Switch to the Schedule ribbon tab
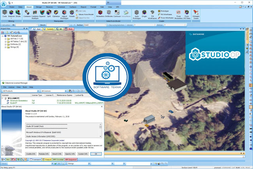Screen dimensions: 253x169 coord(61,7)
